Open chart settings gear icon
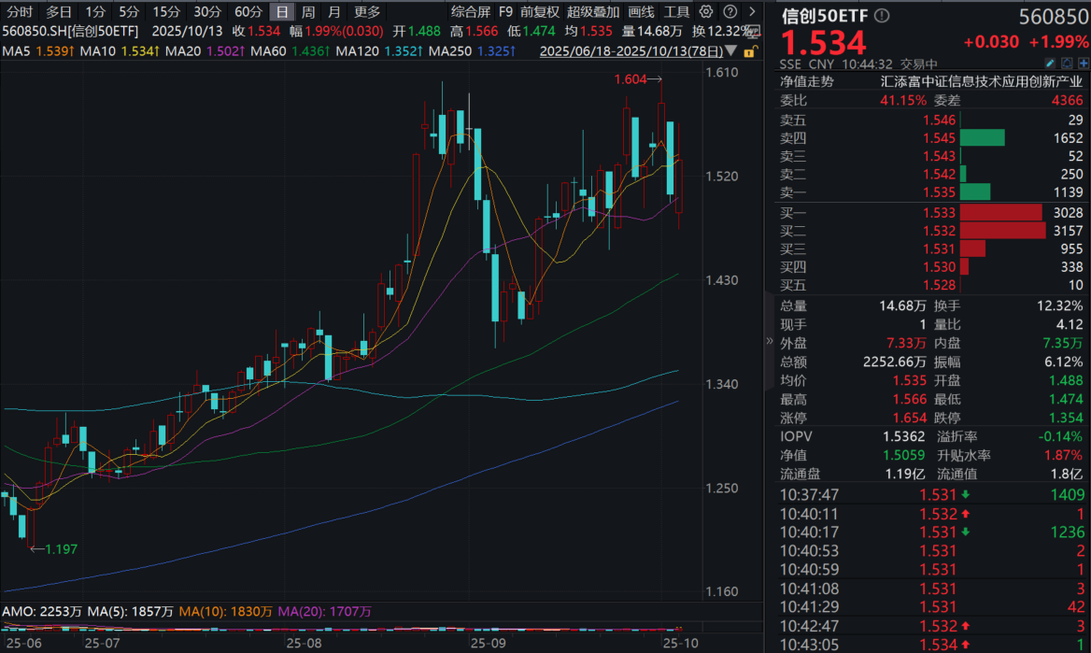The width and height of the screenshot is (1091, 653). pyautogui.click(x=705, y=12)
